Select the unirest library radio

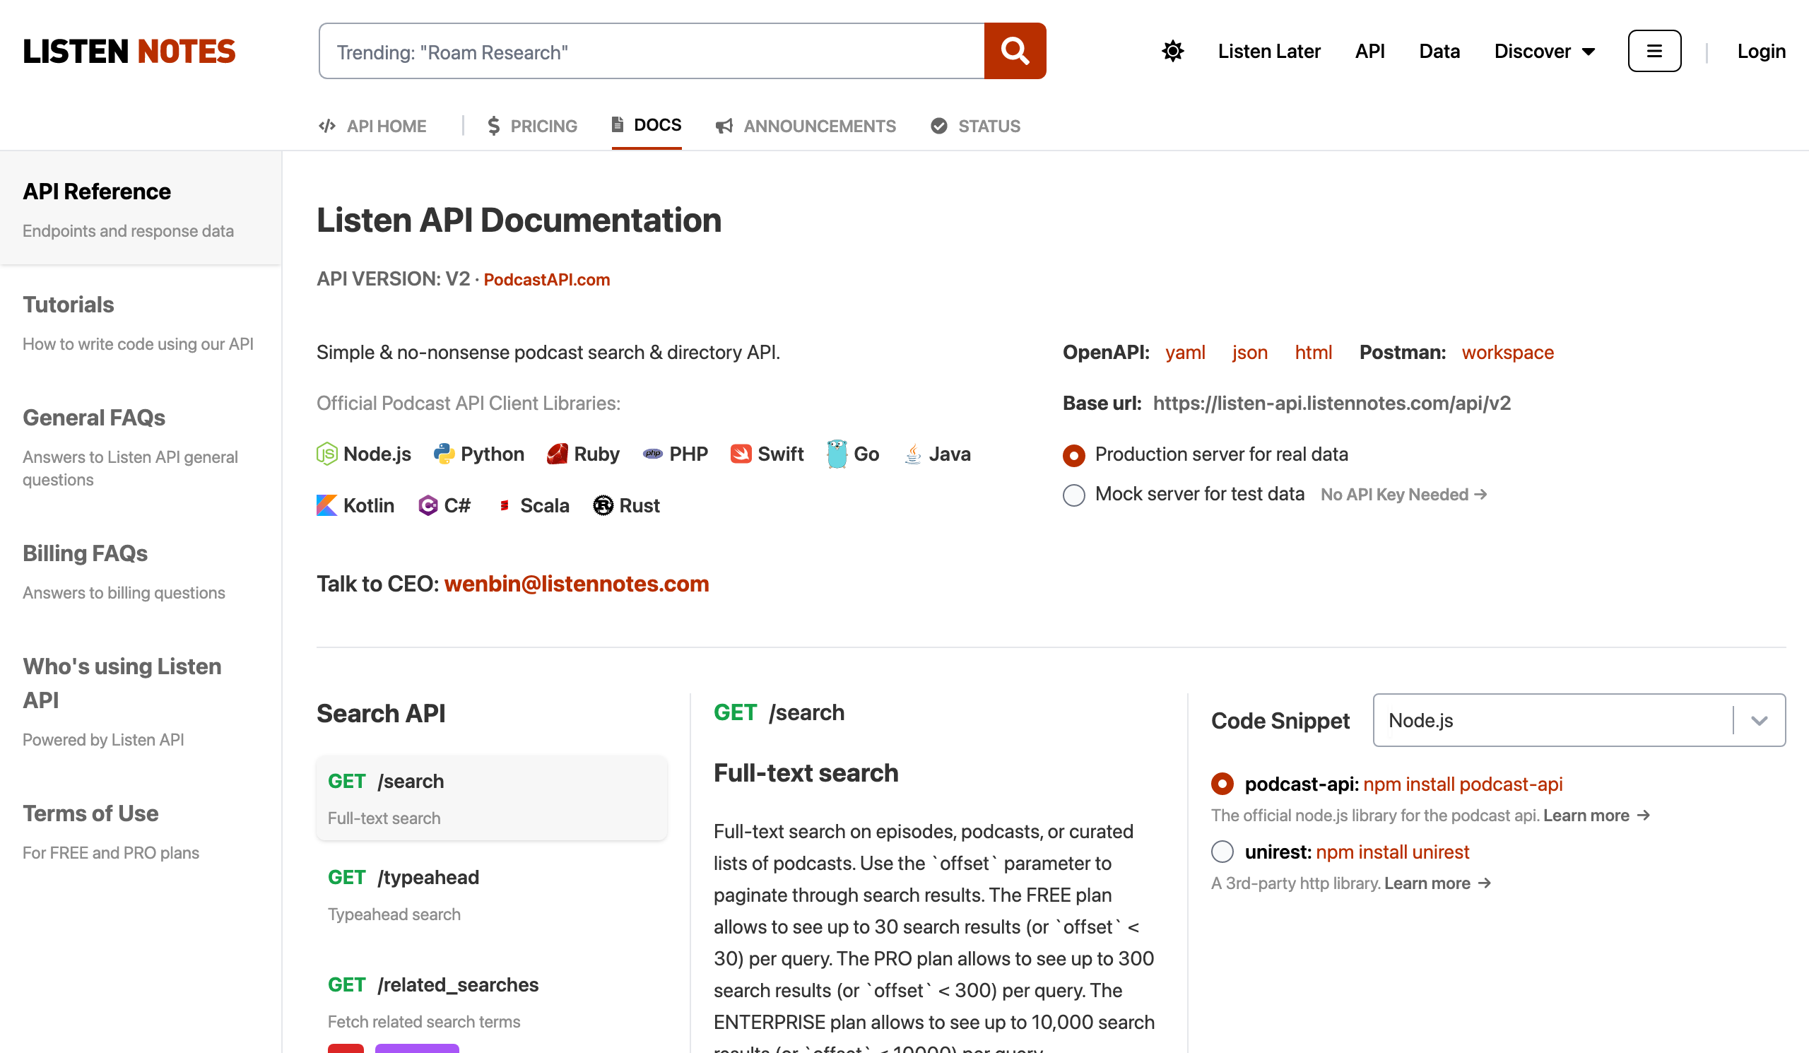1222,852
